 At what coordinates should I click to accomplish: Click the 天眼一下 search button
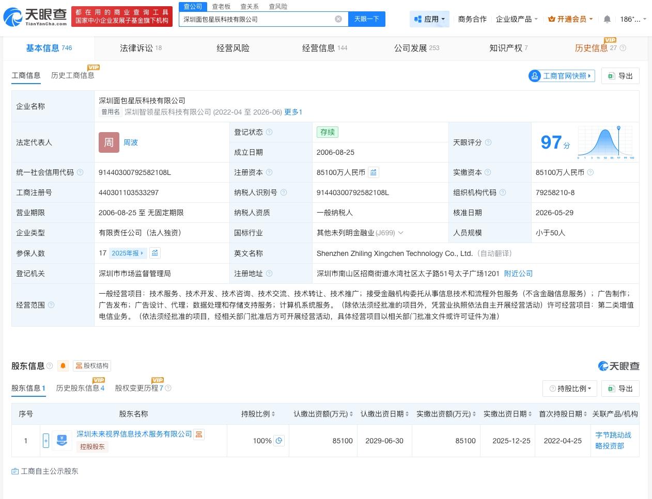367,19
